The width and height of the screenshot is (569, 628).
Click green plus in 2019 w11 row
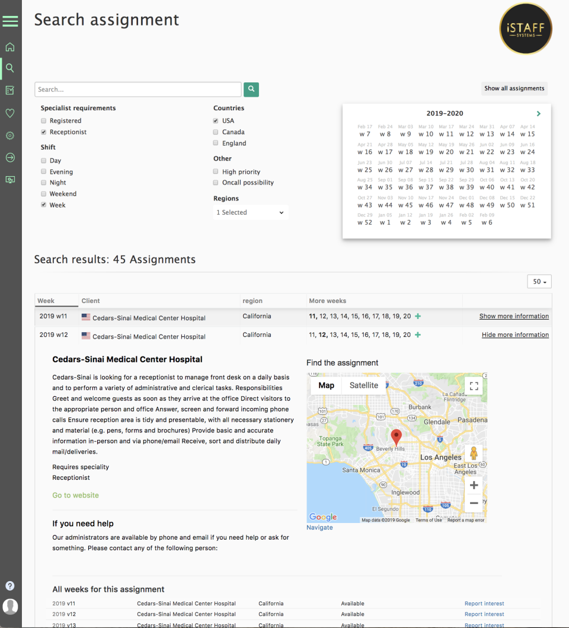pos(418,317)
